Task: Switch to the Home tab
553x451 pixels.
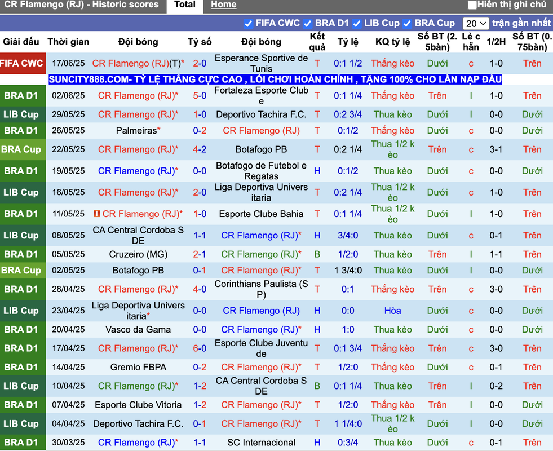Action: point(224,5)
